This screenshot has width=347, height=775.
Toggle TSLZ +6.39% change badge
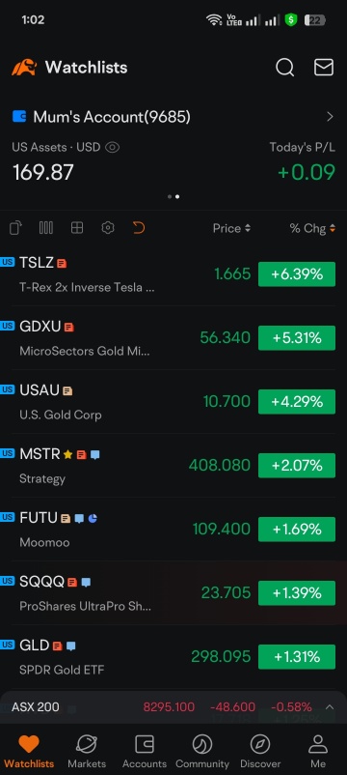(297, 274)
